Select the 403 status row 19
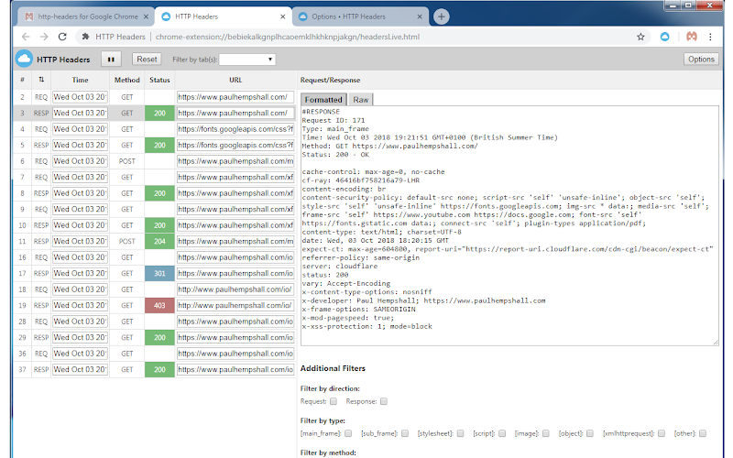733x458 pixels. coord(159,305)
